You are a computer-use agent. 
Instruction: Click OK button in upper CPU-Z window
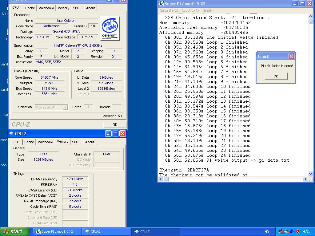(x=115, y=125)
